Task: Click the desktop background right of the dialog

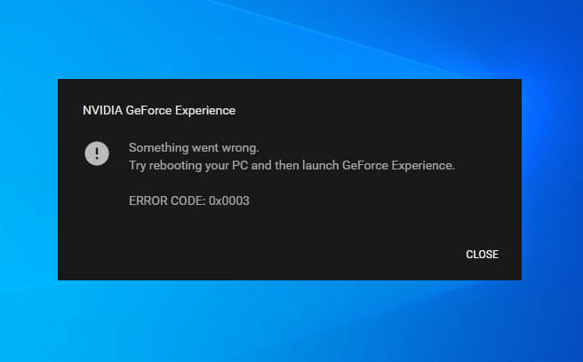Action: point(551,177)
